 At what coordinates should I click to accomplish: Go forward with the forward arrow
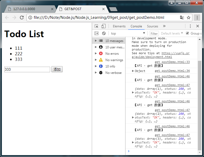click(x=14, y=18)
